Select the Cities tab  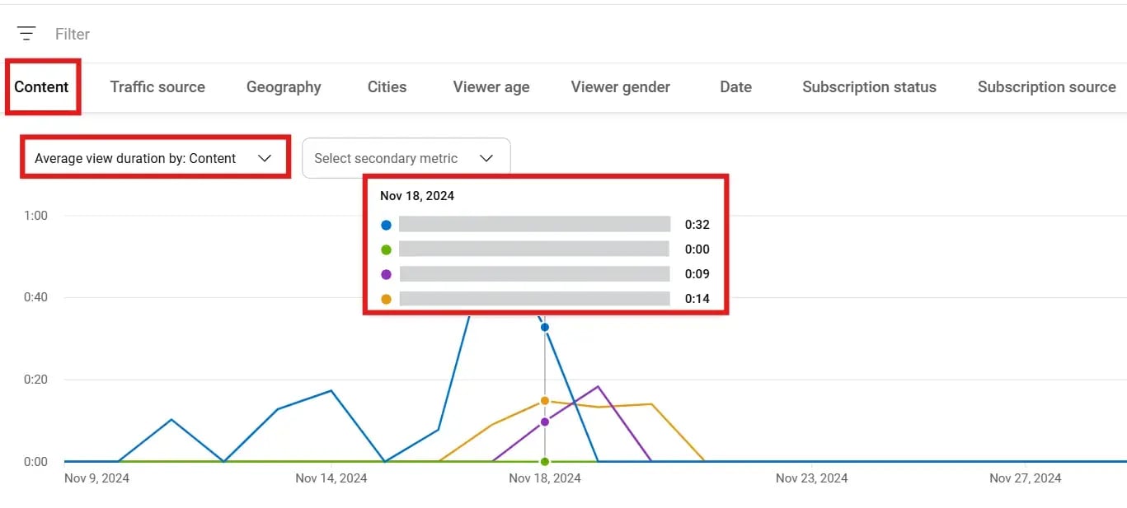387,87
